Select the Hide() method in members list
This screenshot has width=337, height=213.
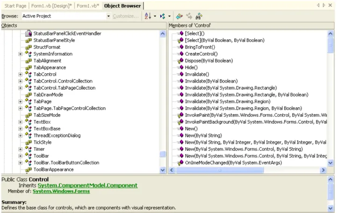(x=191, y=67)
